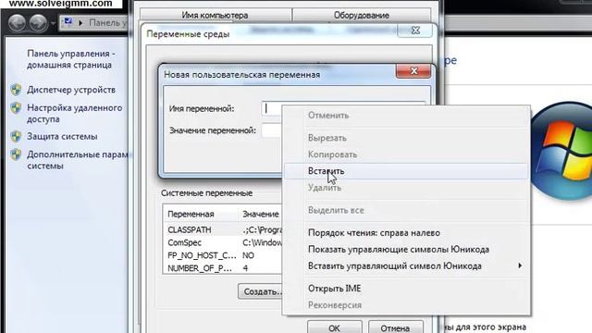Confirm with the OK button
The image size is (592, 333).
pyautogui.click(x=334, y=327)
